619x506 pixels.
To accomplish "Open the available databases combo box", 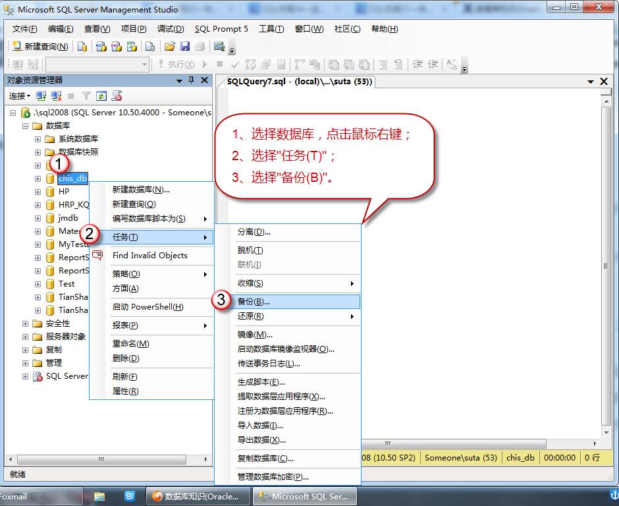I will tap(97, 65).
